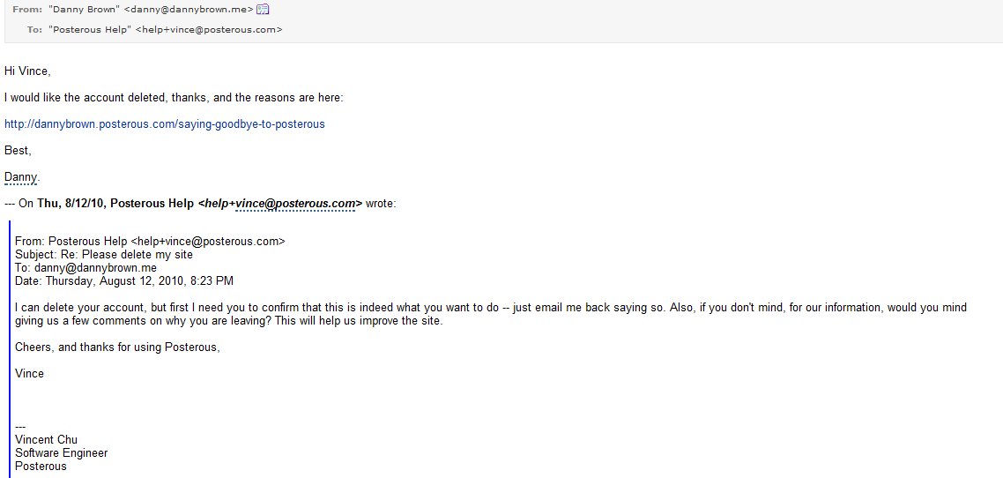Click the blue vertical quote bar
The height and width of the screenshot is (478, 1003).
[x=10, y=353]
